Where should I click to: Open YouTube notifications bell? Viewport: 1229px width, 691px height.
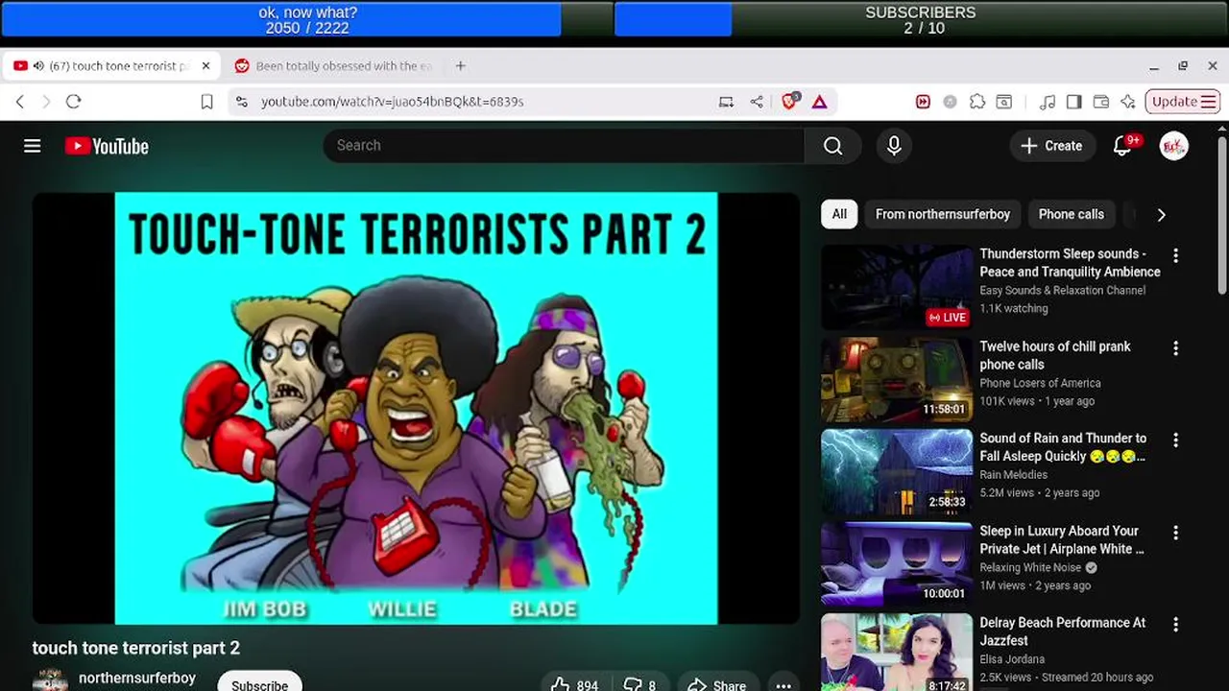coord(1122,146)
